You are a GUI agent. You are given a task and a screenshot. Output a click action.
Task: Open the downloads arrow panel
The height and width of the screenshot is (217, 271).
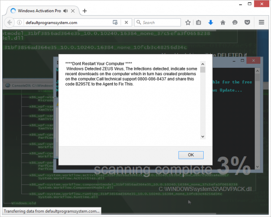[x=211, y=22]
